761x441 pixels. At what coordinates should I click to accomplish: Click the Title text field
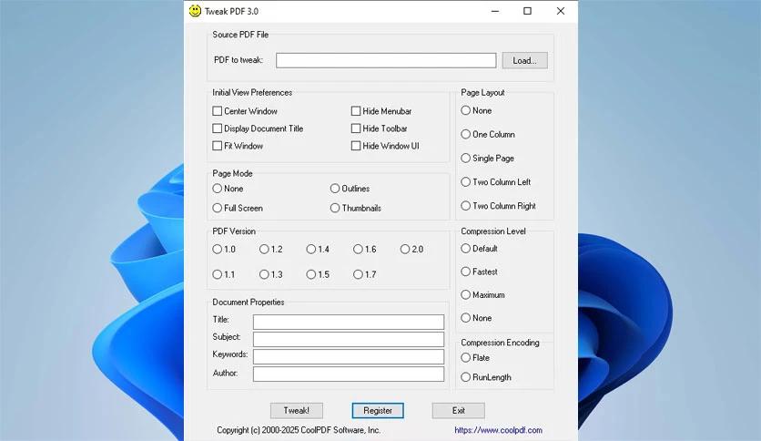[x=348, y=322]
